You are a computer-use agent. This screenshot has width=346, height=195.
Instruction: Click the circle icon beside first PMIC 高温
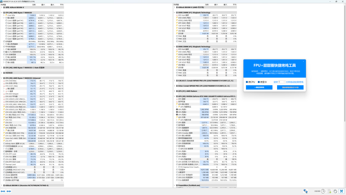tap(177, 36)
